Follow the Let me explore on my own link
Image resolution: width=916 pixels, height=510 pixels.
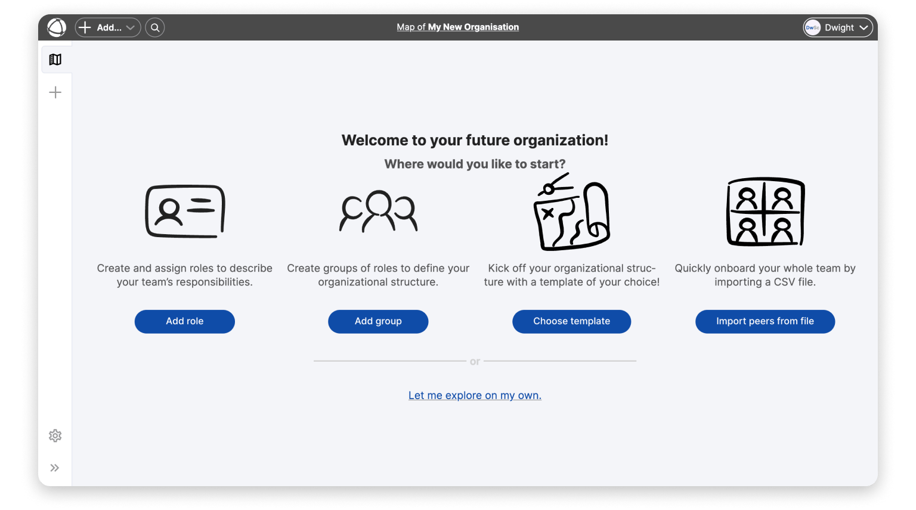(475, 395)
